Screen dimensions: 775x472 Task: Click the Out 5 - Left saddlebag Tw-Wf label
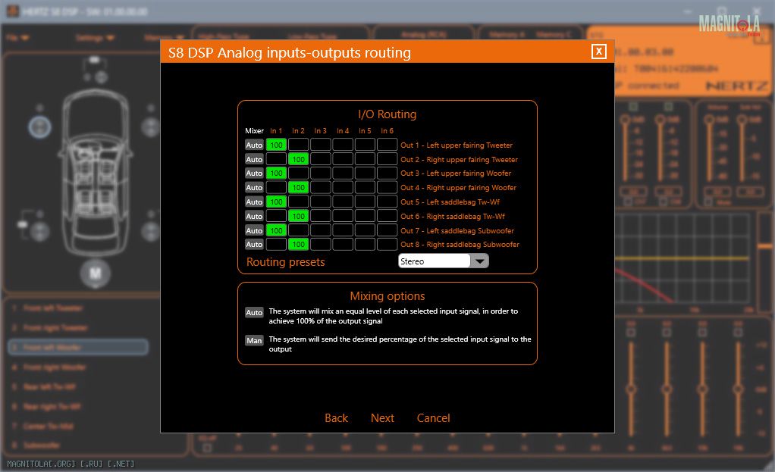pyautogui.click(x=450, y=202)
